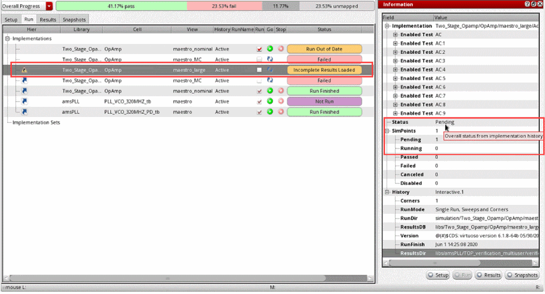Float the Information panel with undock icon

(534, 4)
